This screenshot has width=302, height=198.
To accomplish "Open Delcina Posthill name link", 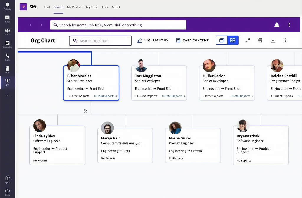I will 284,76.
